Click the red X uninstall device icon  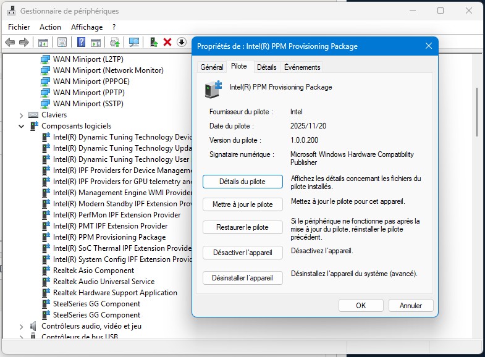coord(167,42)
